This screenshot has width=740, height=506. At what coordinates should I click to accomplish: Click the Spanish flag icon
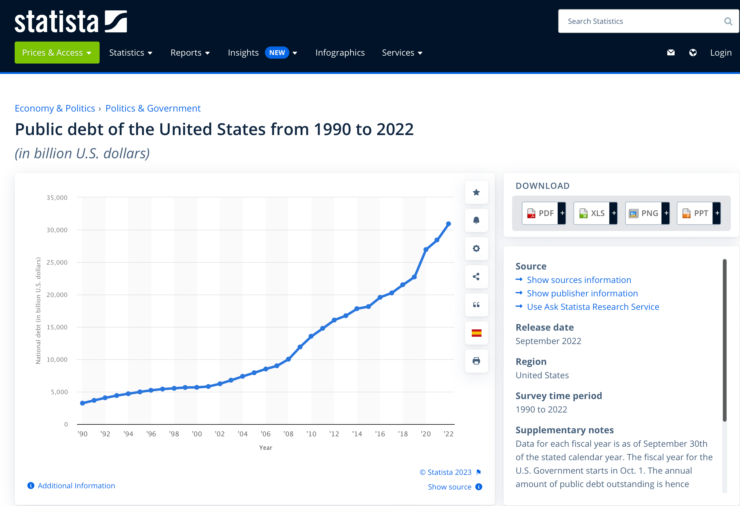[x=476, y=333]
